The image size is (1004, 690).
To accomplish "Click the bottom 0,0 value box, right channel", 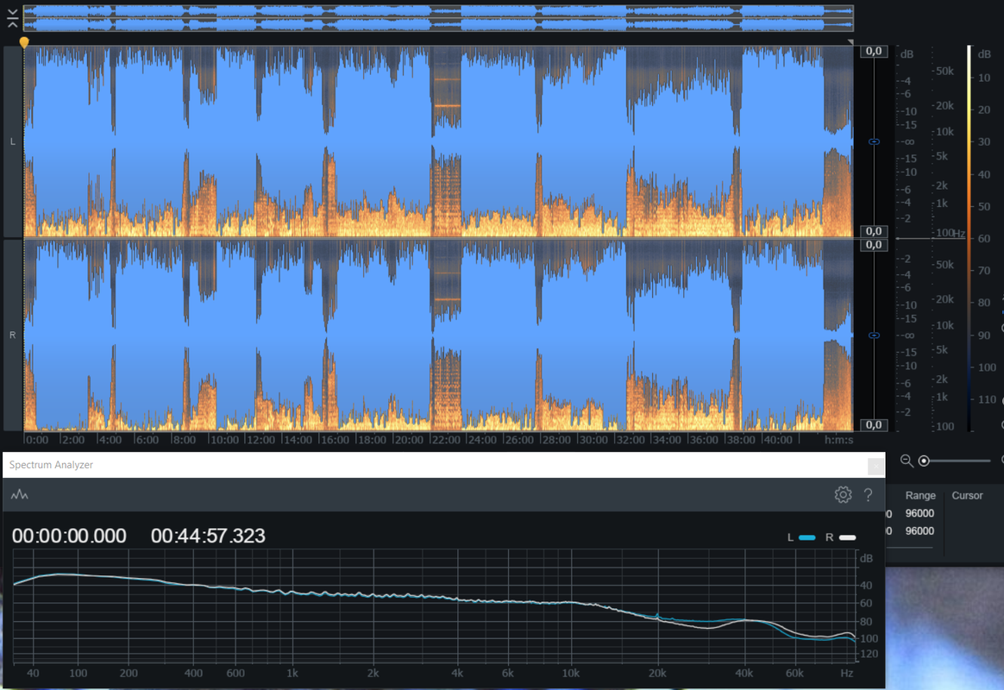I will 874,425.
